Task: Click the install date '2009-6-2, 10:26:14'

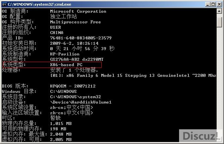Action: point(74,43)
